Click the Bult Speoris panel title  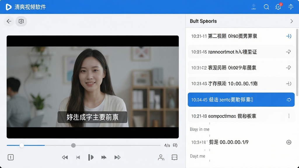203,21
